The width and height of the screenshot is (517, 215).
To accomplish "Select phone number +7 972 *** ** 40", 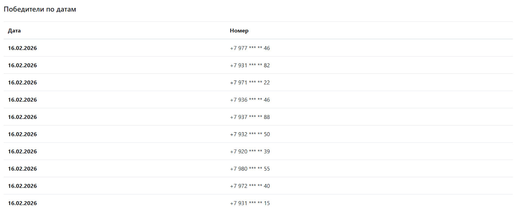I will point(250,186).
